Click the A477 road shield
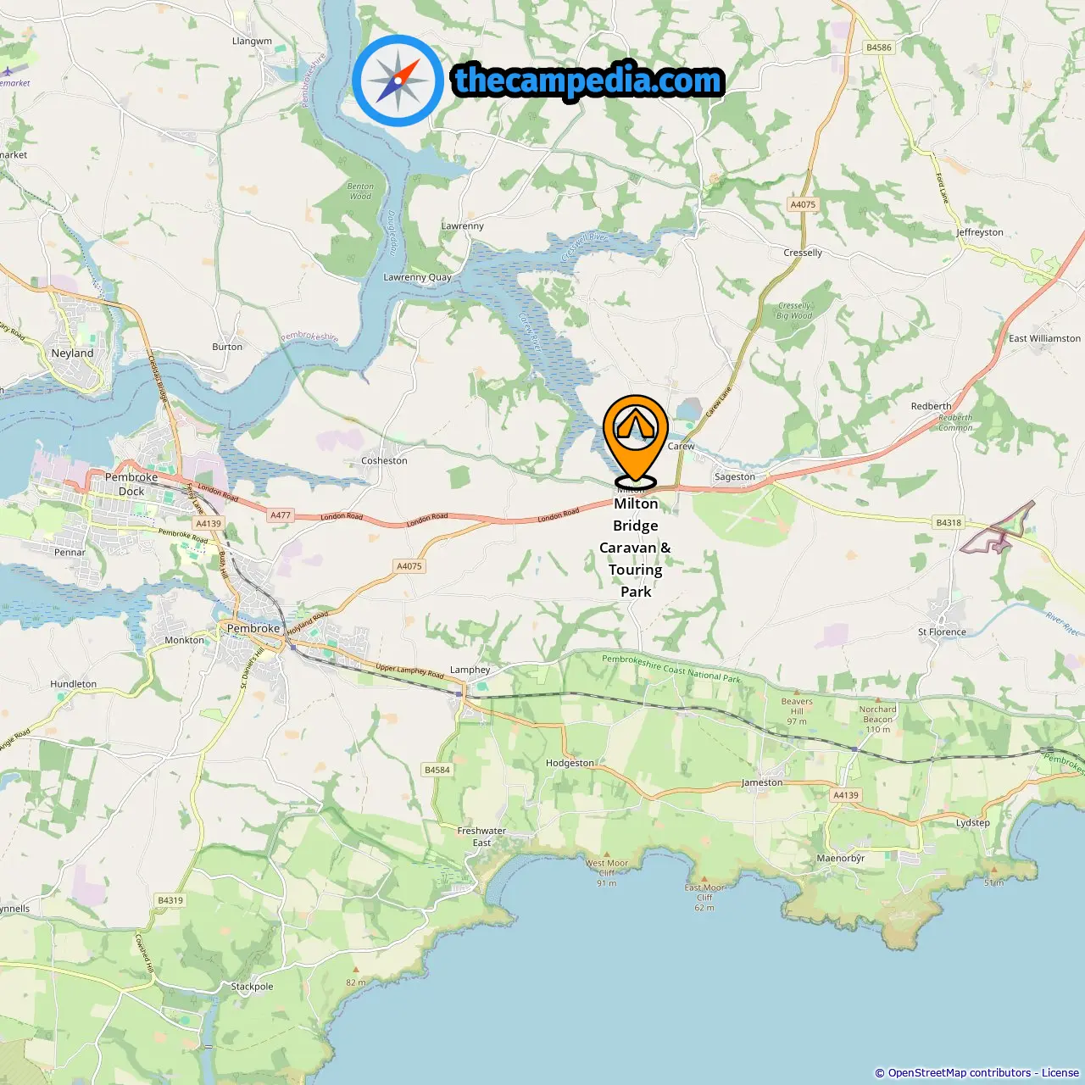This screenshot has width=1085, height=1085. point(281,515)
